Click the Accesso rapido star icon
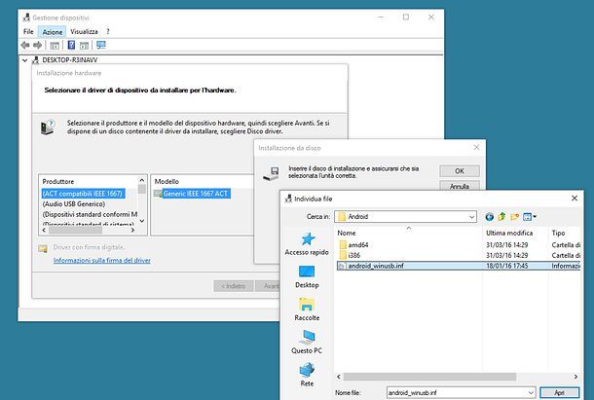This screenshot has width=594, height=400. [x=307, y=239]
